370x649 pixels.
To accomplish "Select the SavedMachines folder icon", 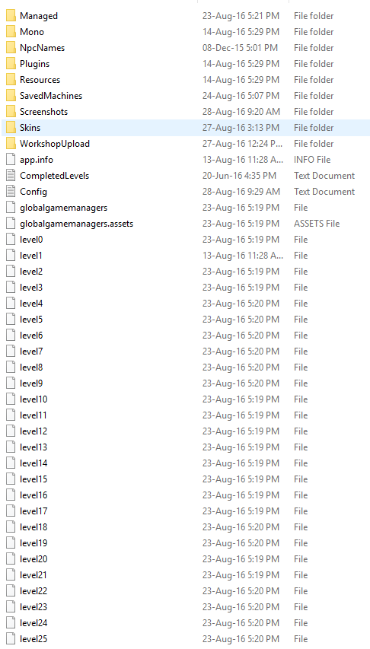I will click(11, 96).
